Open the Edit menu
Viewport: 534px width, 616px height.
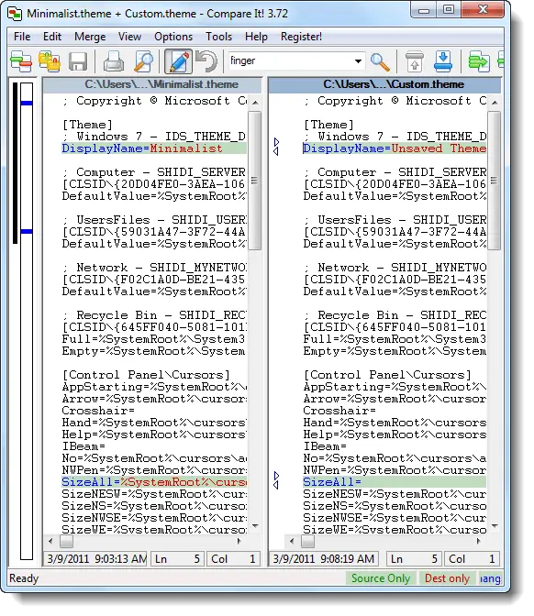click(x=52, y=37)
